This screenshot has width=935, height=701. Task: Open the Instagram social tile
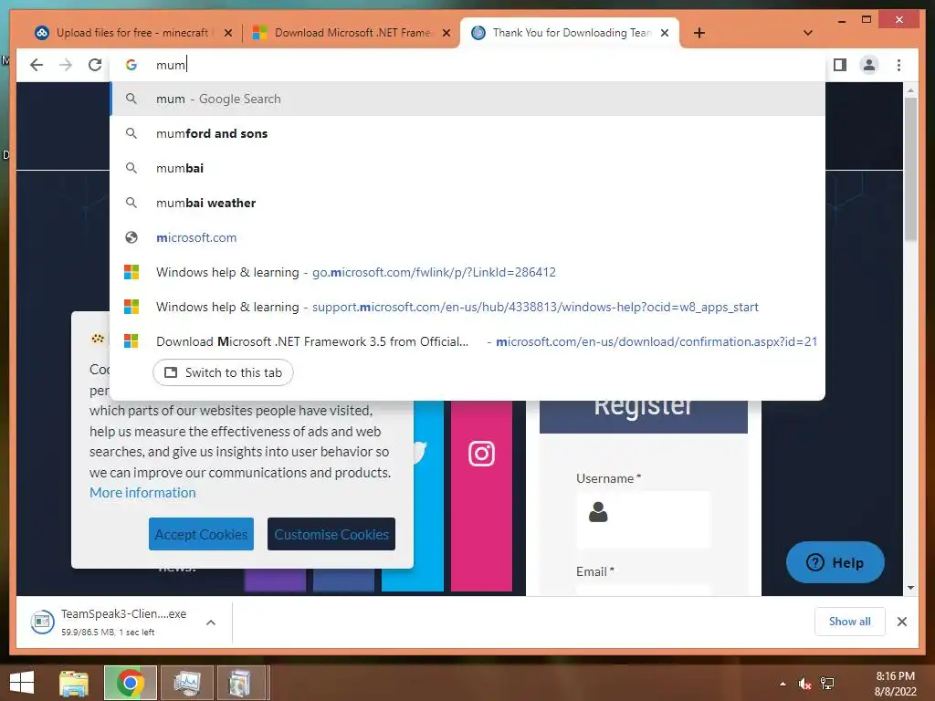[481, 495]
